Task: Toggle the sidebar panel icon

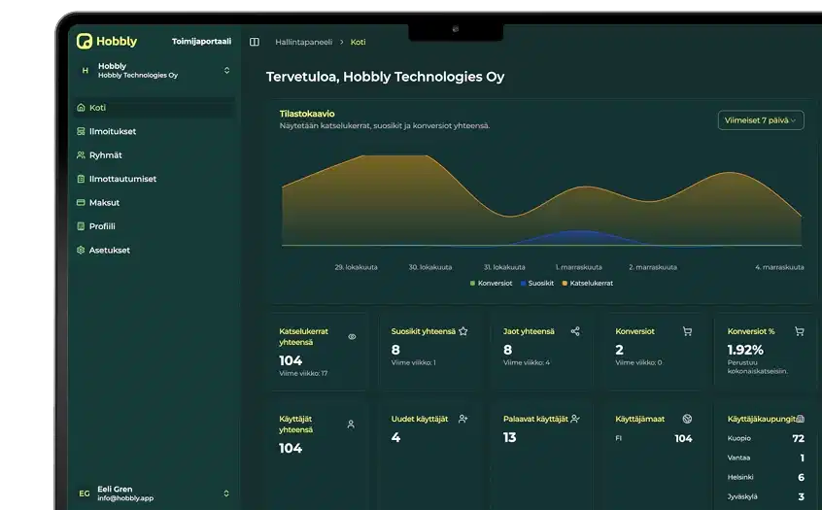Action: click(x=255, y=42)
